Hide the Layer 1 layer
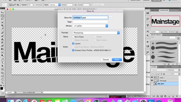The width and height of the screenshot is (181, 102). [152, 77]
